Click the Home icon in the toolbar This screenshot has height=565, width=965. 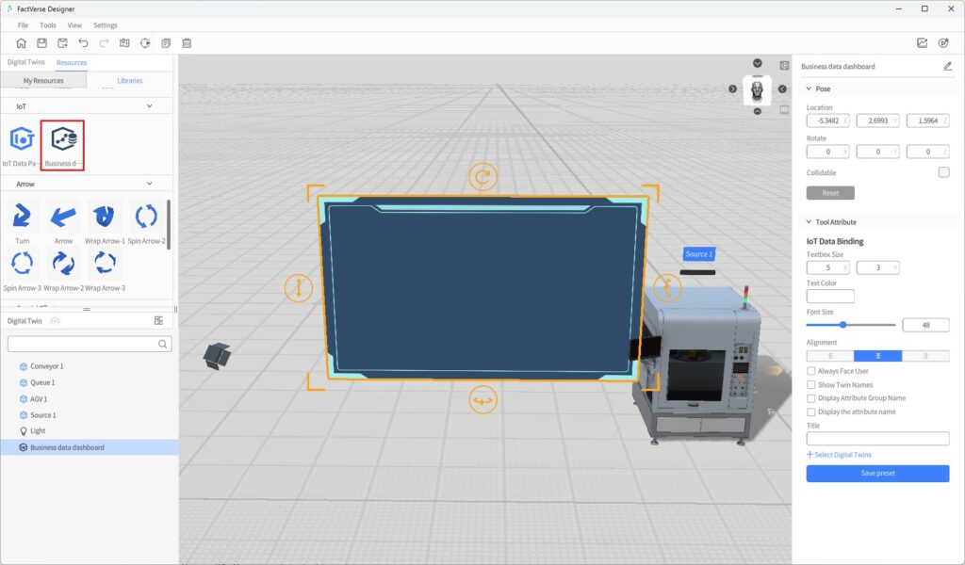pyautogui.click(x=21, y=43)
